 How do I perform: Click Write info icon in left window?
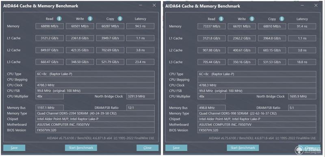(90, 19)
